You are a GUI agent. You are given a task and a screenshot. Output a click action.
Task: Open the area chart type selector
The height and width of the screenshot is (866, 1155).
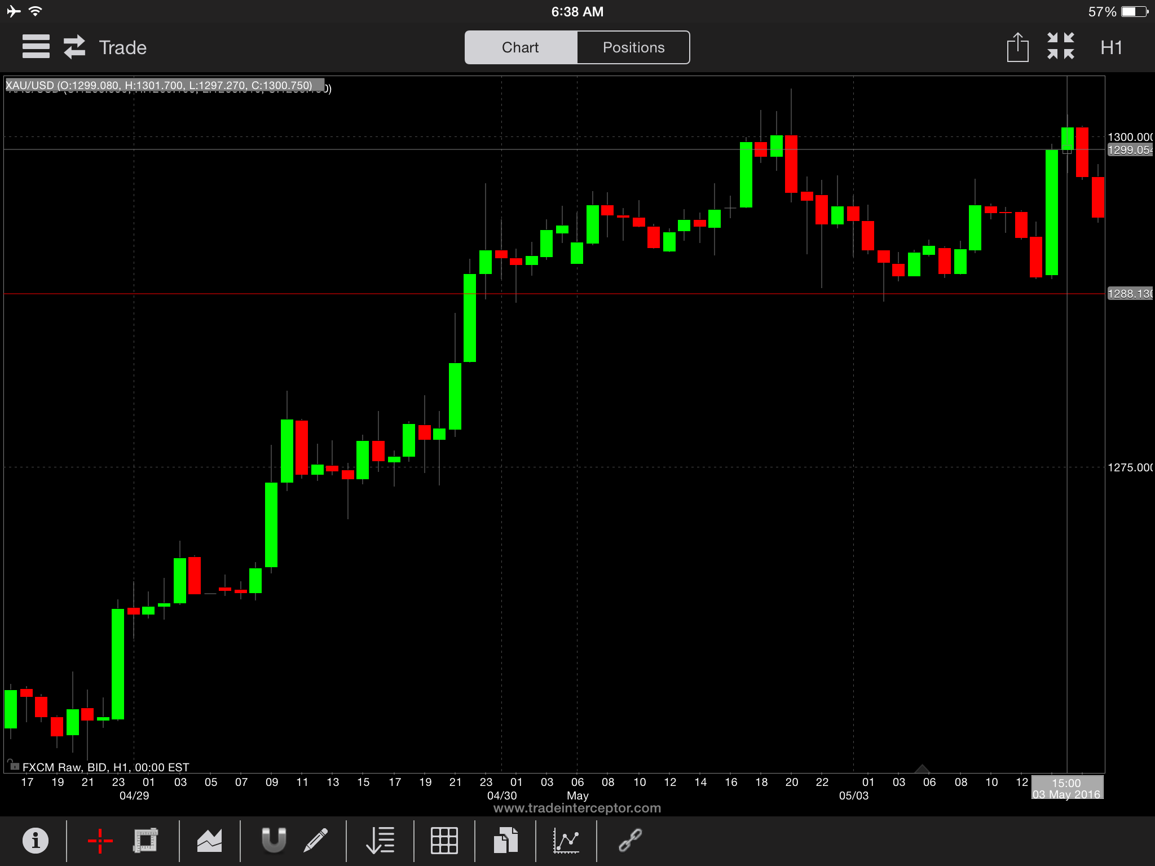(x=209, y=841)
